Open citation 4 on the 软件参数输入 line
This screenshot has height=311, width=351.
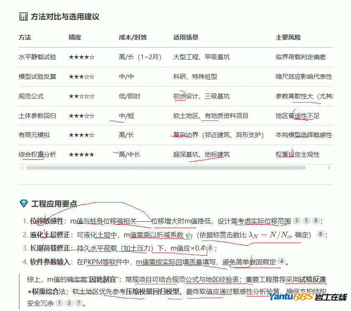click(282, 262)
